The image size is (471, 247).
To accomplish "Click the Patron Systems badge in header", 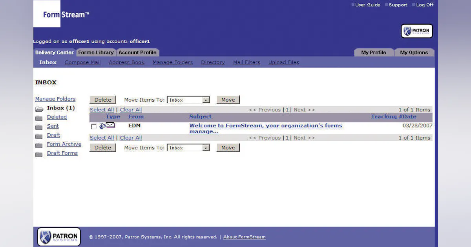I will 417,31.
